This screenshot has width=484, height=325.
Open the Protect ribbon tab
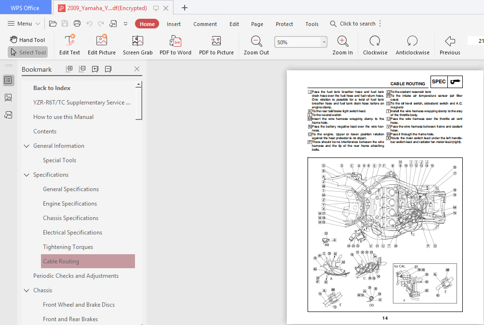pyautogui.click(x=284, y=24)
